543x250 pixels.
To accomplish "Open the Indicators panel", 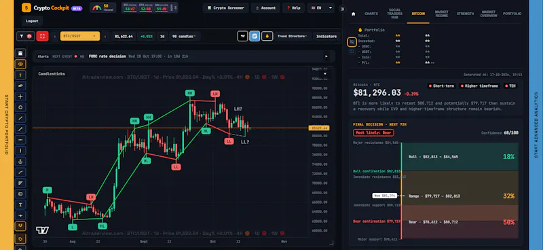I will [x=326, y=36].
